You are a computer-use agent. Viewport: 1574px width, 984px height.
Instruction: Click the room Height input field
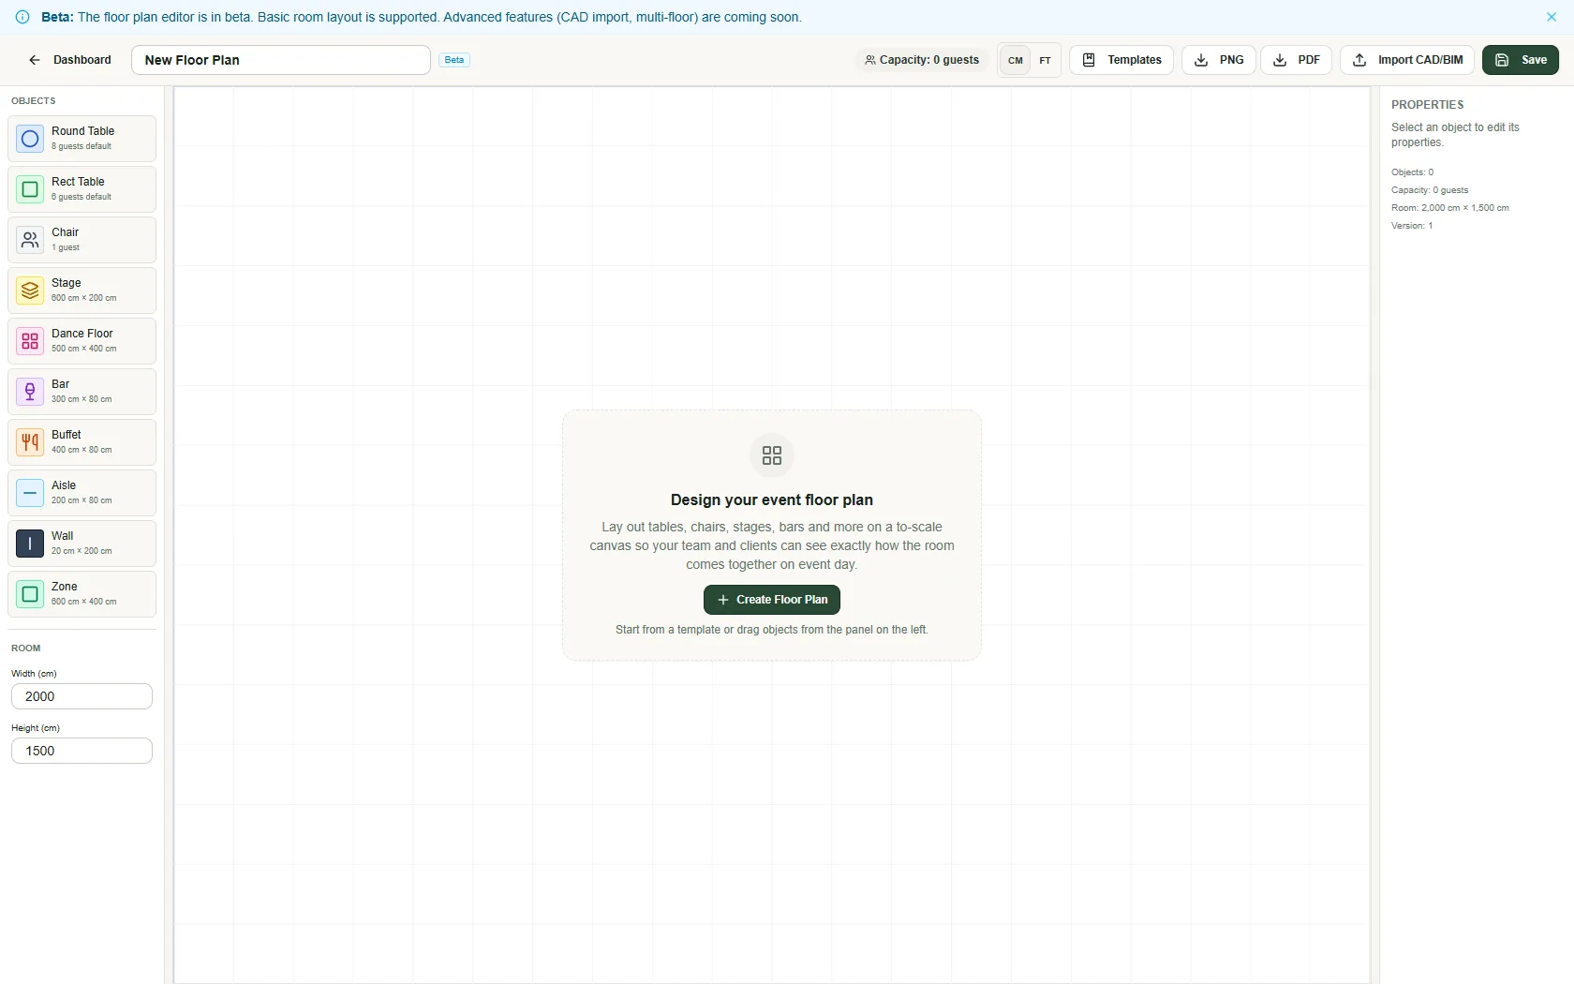[82, 751]
